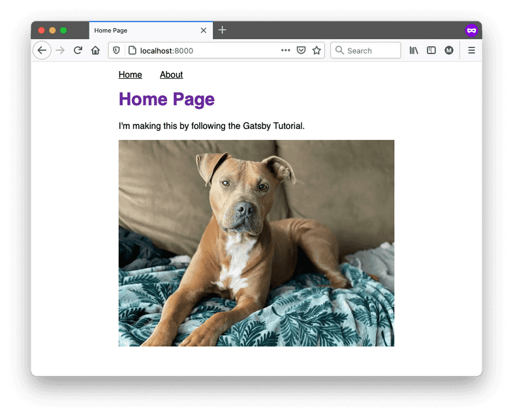Bookmark this page with the star icon

[x=317, y=50]
